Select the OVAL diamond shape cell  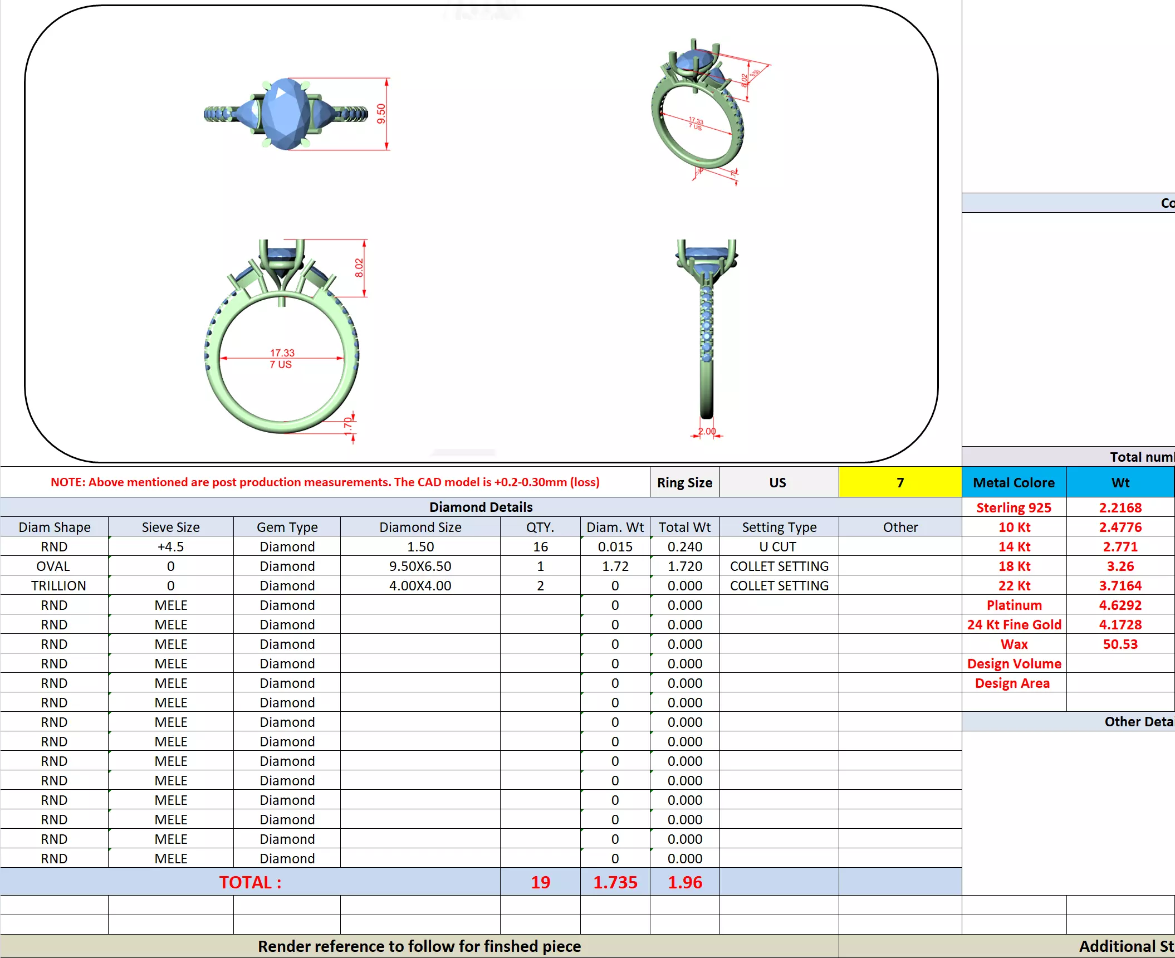pos(53,566)
